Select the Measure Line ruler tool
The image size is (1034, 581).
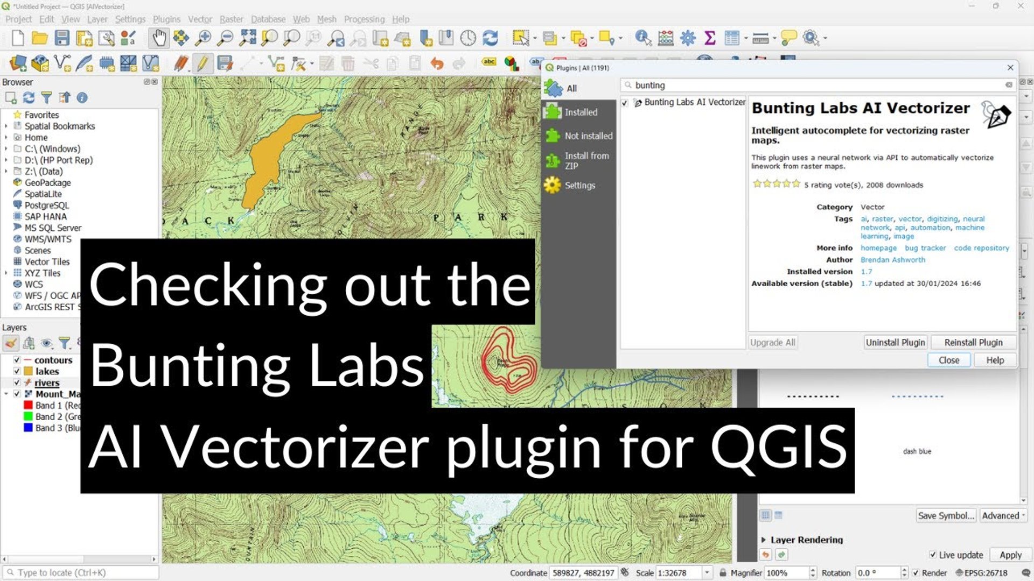click(760, 38)
